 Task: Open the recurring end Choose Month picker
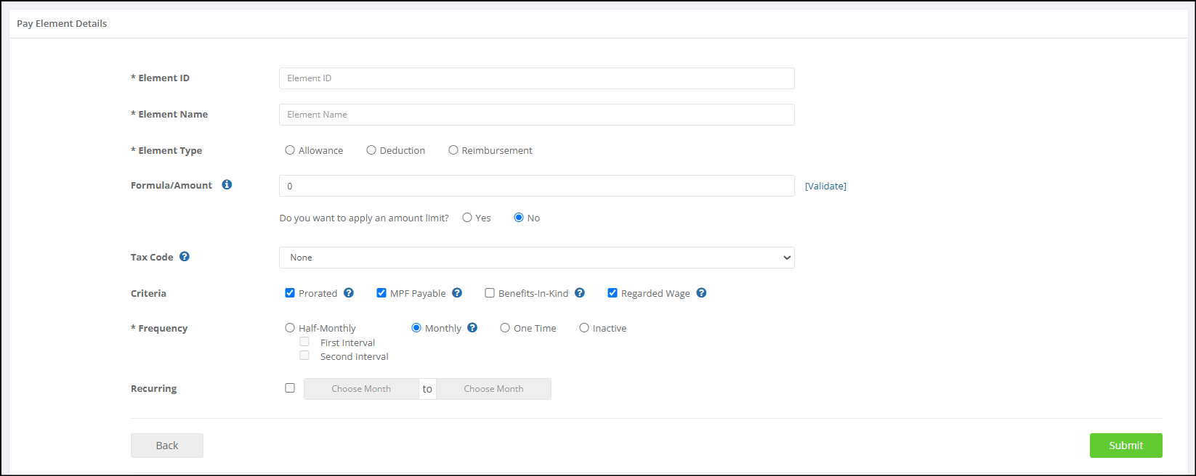tap(493, 389)
